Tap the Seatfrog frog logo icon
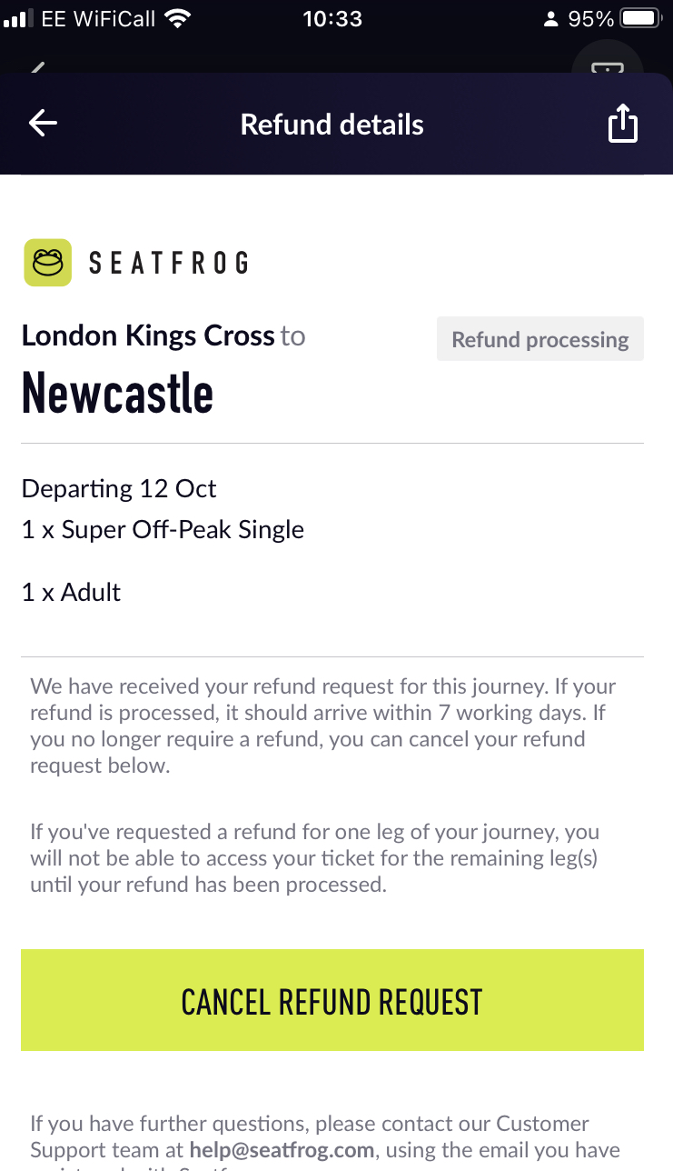The width and height of the screenshot is (673, 1171). (x=47, y=263)
